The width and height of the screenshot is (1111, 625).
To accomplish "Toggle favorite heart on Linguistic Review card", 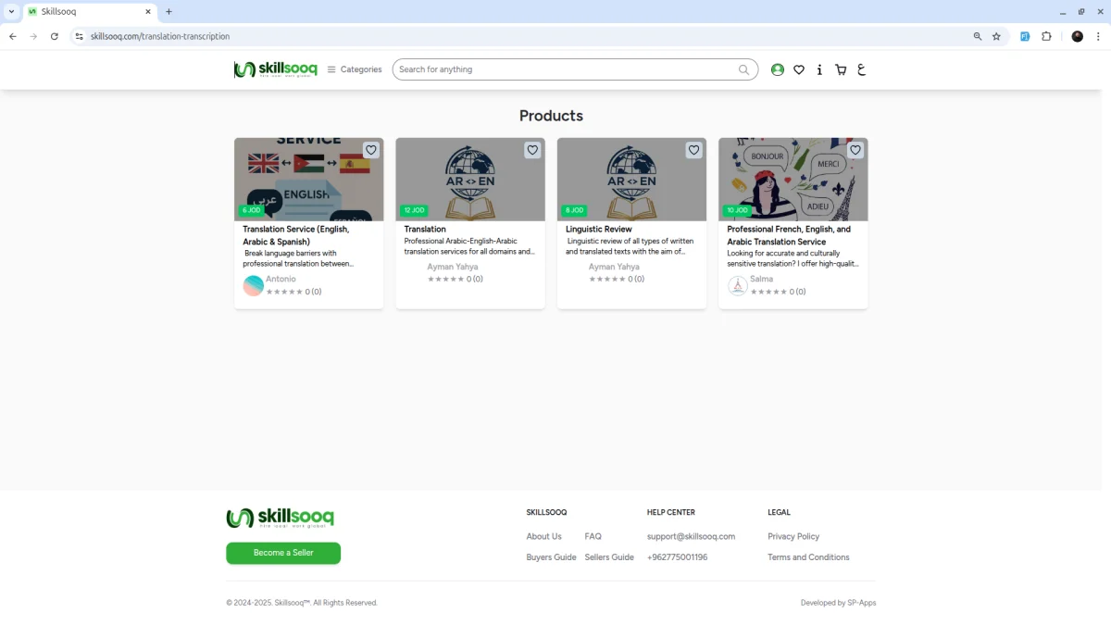I will coord(693,150).
